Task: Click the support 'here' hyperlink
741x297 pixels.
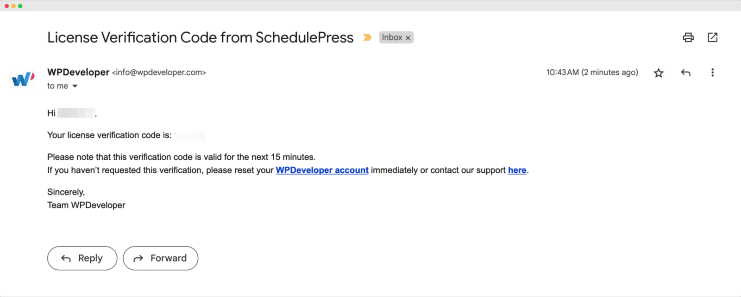Action: coord(517,170)
